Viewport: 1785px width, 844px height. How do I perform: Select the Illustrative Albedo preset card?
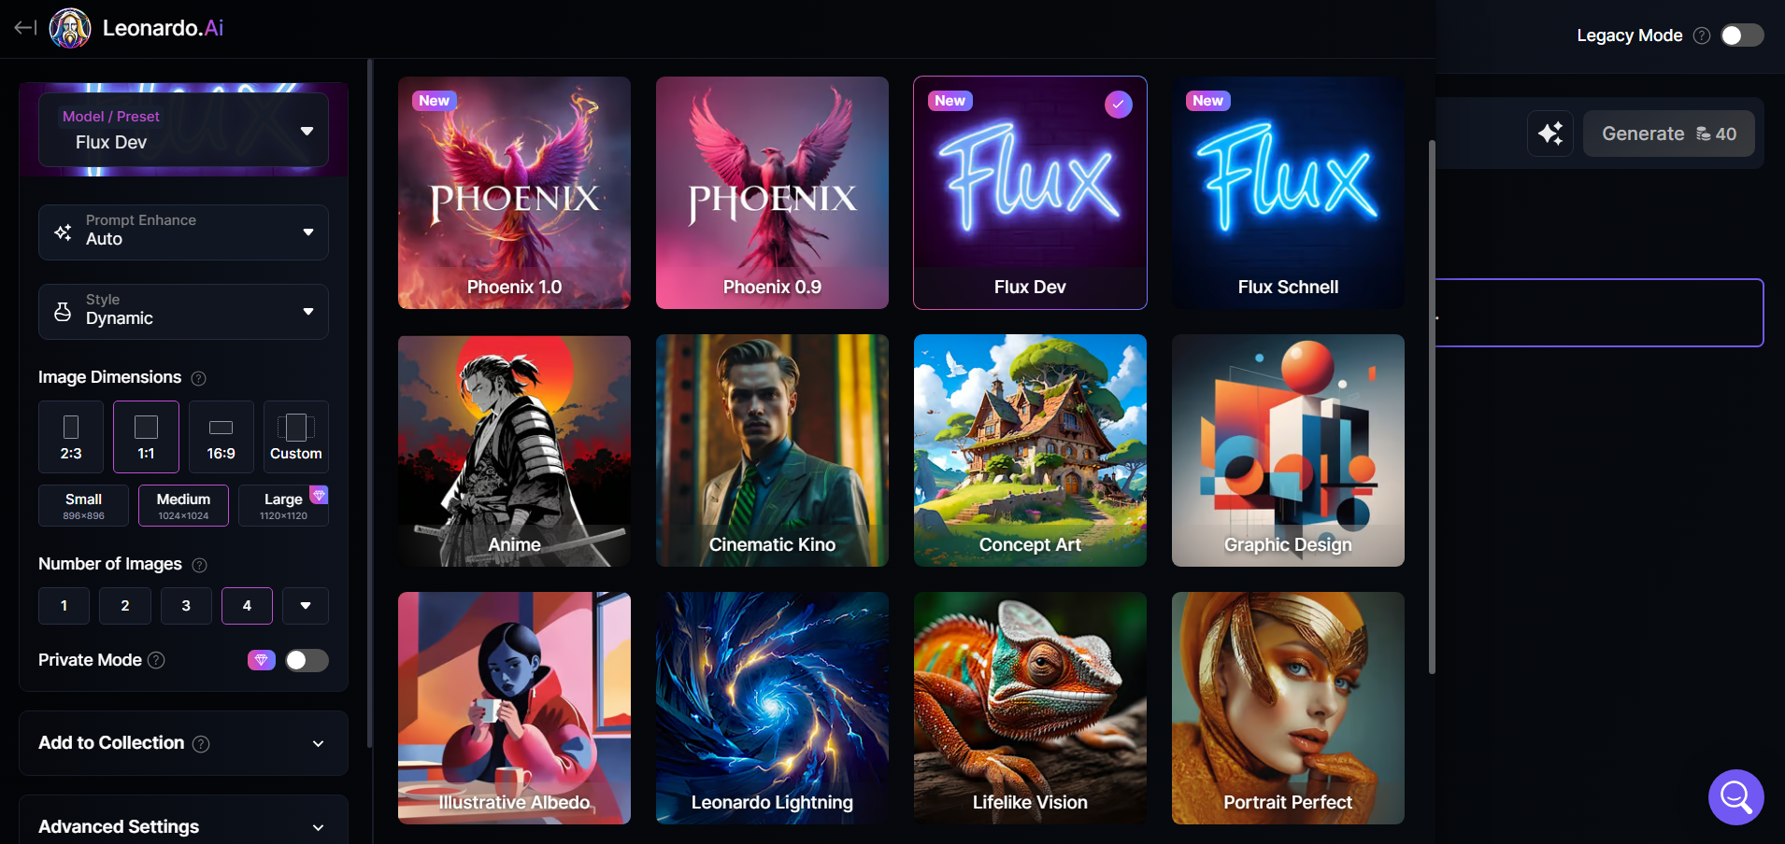514,708
